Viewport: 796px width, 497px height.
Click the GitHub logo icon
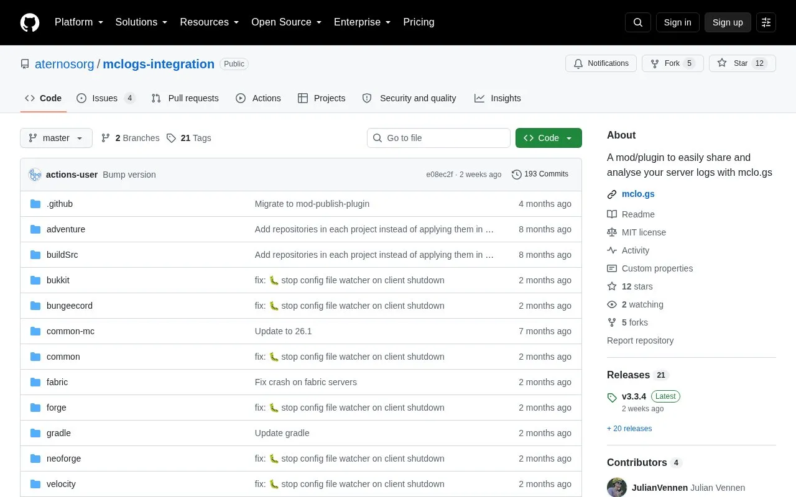pyautogui.click(x=30, y=22)
